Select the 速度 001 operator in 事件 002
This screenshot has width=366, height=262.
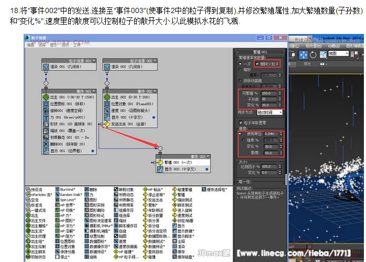coord(130,110)
